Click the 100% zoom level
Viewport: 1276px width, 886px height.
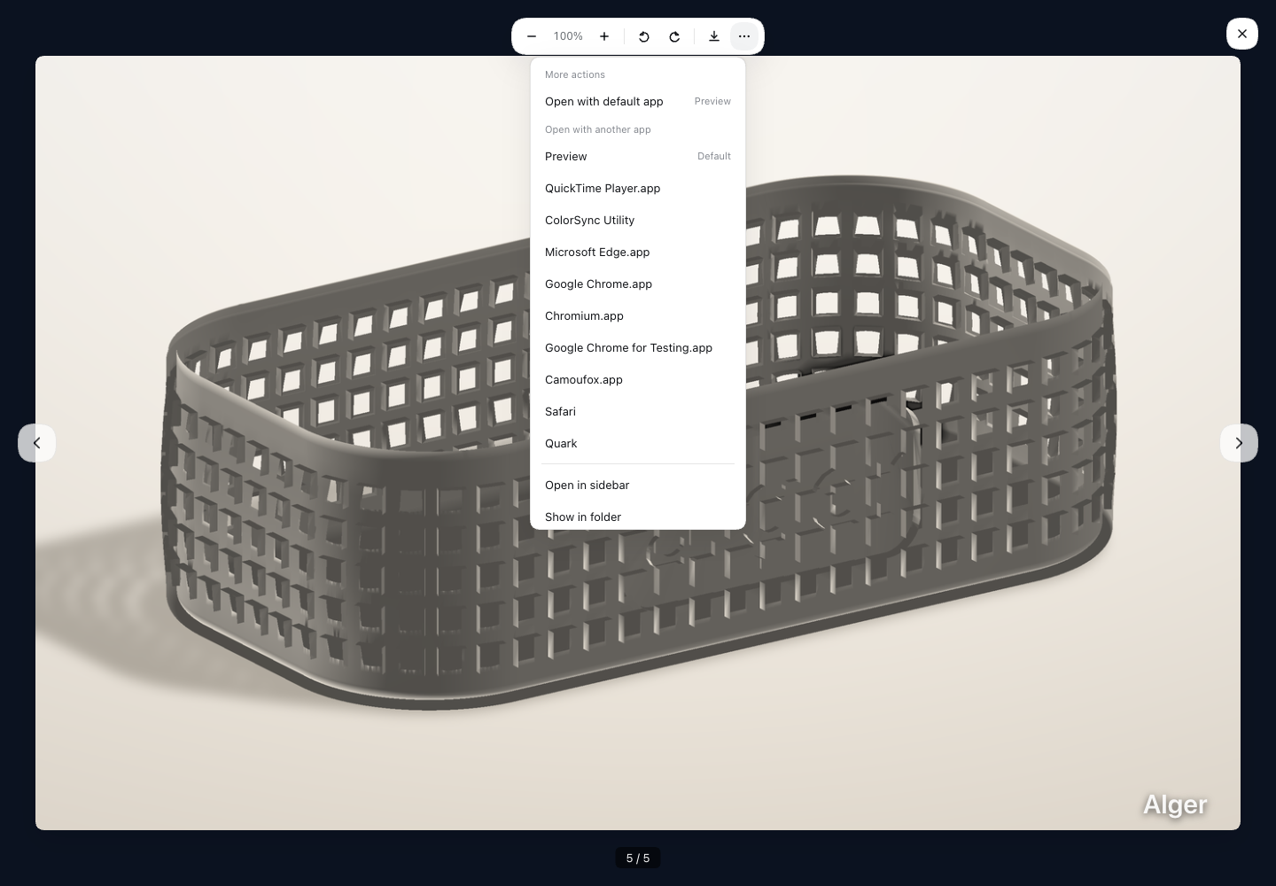568,36
